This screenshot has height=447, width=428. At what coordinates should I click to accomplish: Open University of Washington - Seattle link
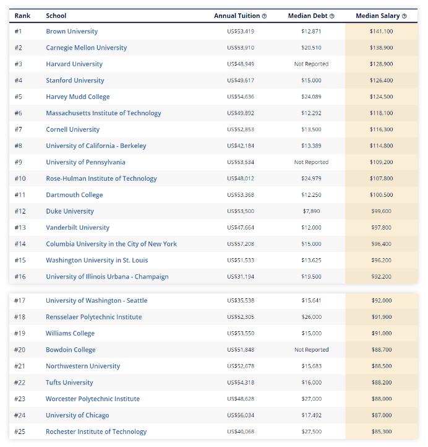[x=96, y=301]
